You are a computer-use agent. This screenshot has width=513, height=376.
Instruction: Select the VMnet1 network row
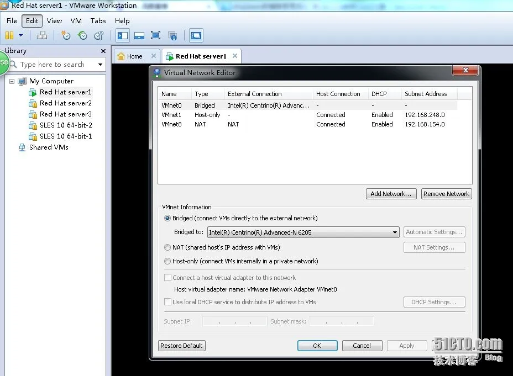point(307,115)
